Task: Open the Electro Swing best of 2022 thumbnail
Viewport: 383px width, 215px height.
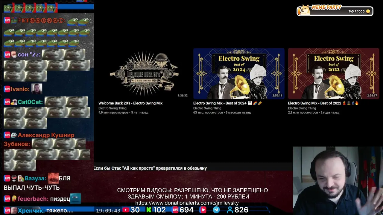Action: coord(333,73)
